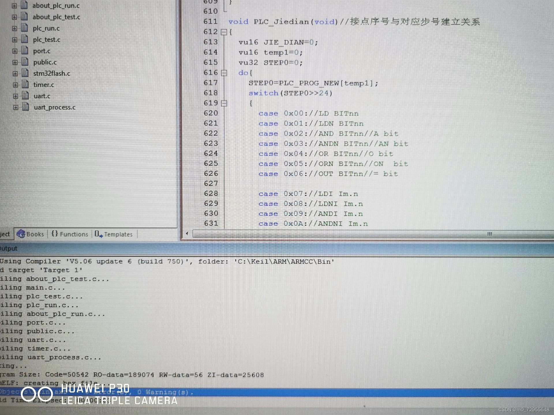Switch to the Templates tab

(x=118, y=234)
